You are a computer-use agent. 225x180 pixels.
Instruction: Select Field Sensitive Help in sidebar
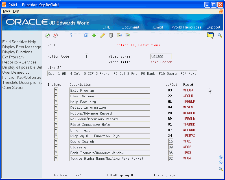click(x=19, y=42)
